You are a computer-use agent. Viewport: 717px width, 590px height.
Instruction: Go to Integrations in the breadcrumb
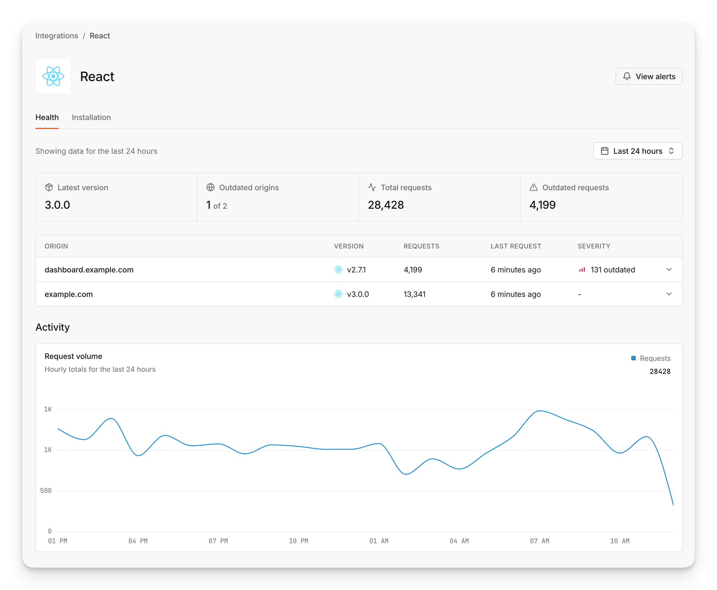pos(56,36)
